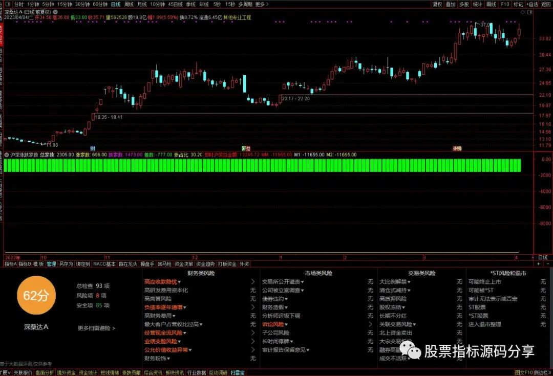Viewport: 553px width, 376px height.
Task: Select the 指标A tab
Action: pyautogui.click(x=10, y=264)
